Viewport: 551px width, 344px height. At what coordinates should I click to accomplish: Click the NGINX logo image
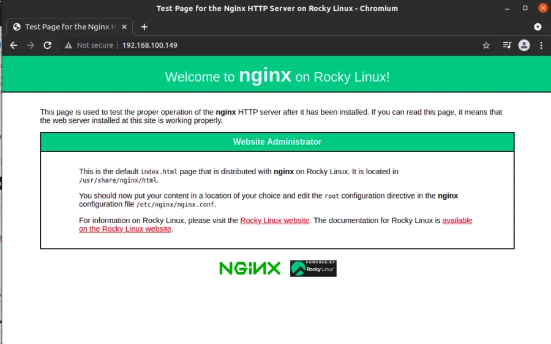pos(250,268)
